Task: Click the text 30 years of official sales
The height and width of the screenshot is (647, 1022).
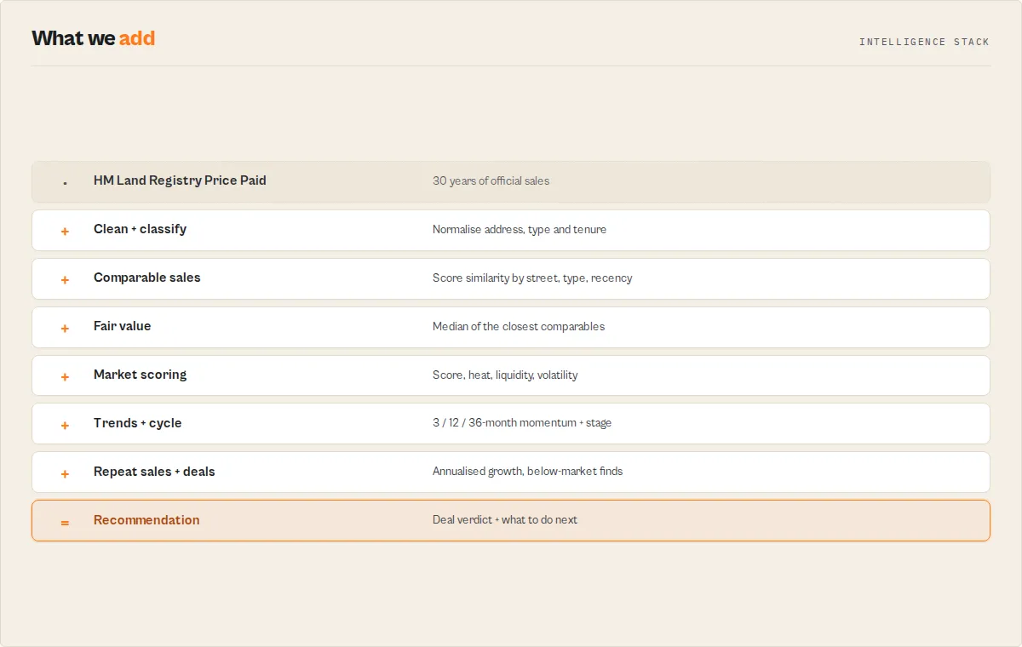Action: click(491, 180)
